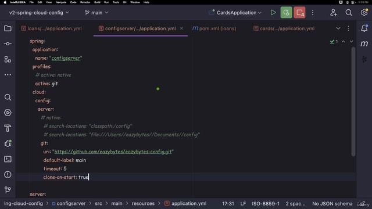Click the eazybytes-config.git GitHub URL
Image resolution: width=372 pixels, height=209 pixels.
click(x=113, y=152)
